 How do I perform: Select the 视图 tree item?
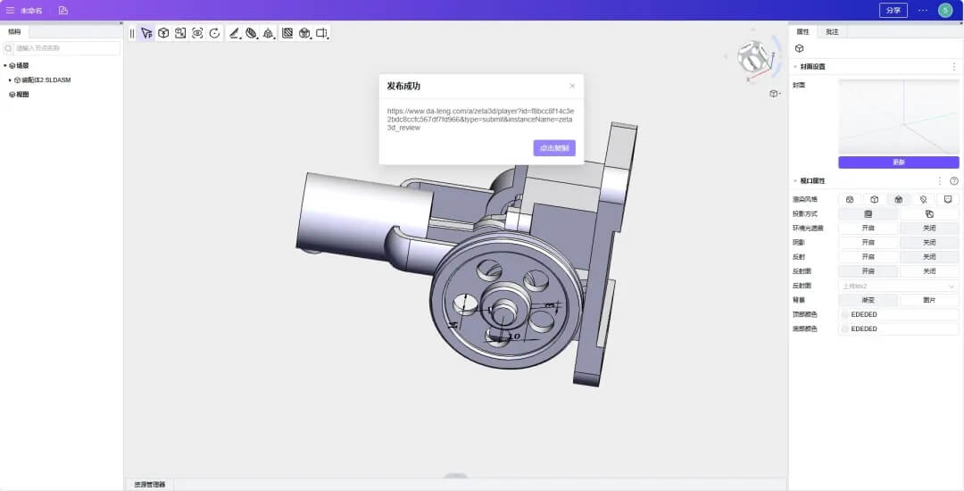[19, 95]
